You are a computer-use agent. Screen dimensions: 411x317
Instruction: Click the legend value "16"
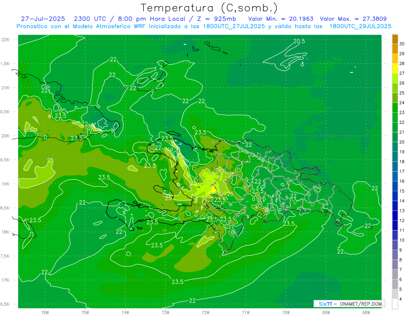[x=402, y=181]
